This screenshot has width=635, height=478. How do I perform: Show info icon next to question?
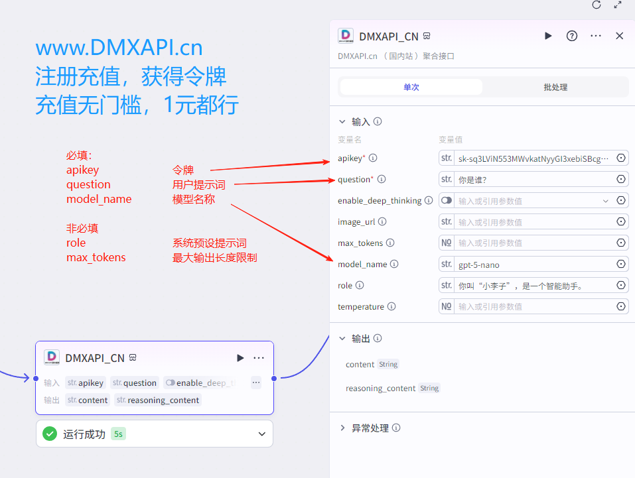(x=382, y=179)
